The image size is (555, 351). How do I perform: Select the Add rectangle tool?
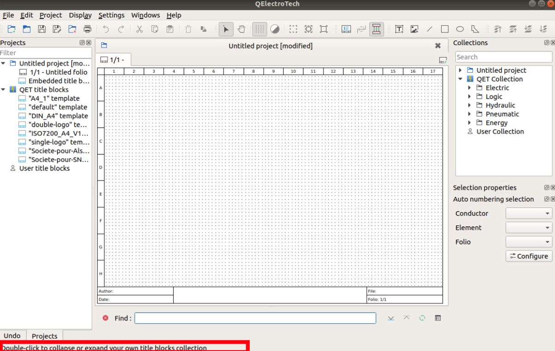click(x=445, y=29)
